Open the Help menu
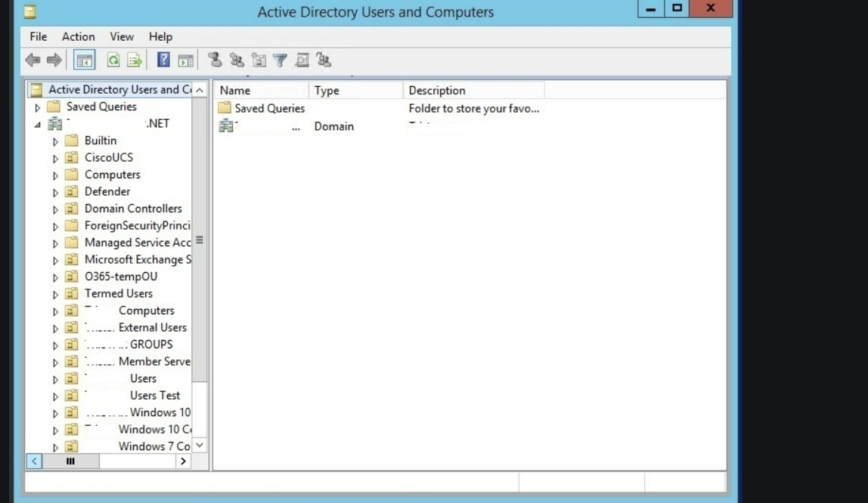This screenshot has width=868, height=503. point(160,36)
